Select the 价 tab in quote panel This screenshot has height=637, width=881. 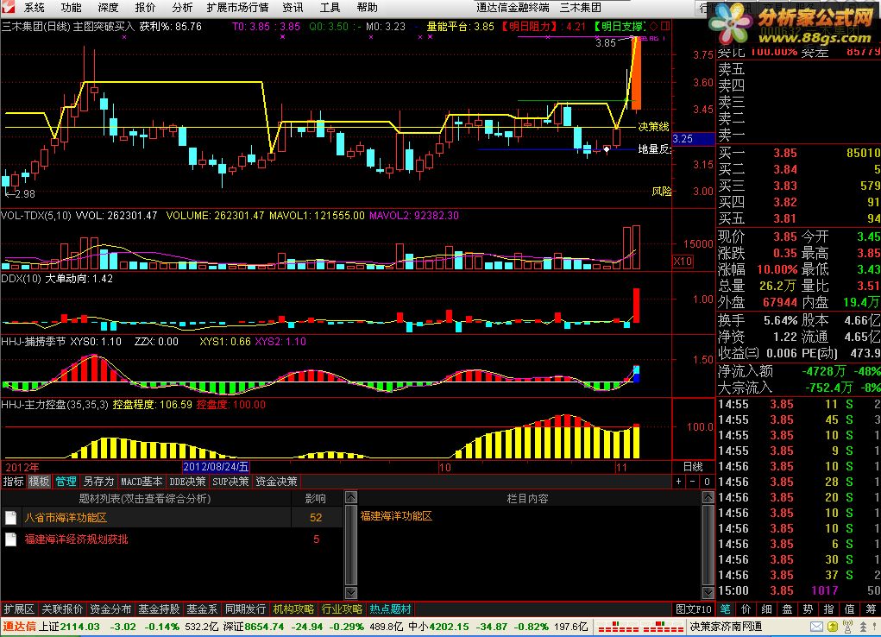pyautogui.click(x=746, y=609)
